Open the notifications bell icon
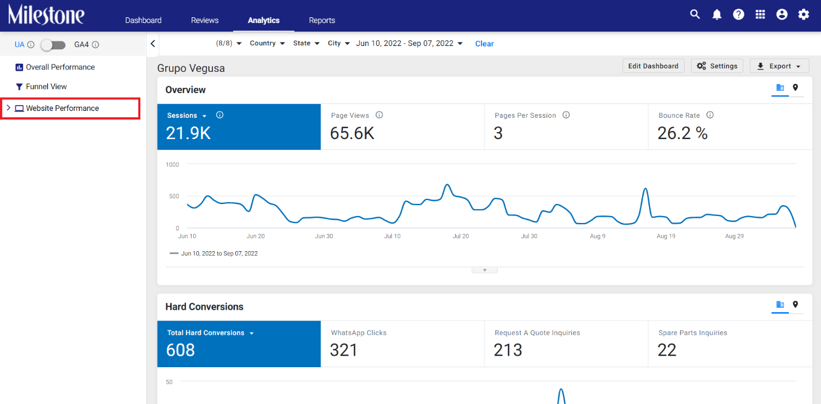This screenshot has height=404, width=821. coord(717,15)
